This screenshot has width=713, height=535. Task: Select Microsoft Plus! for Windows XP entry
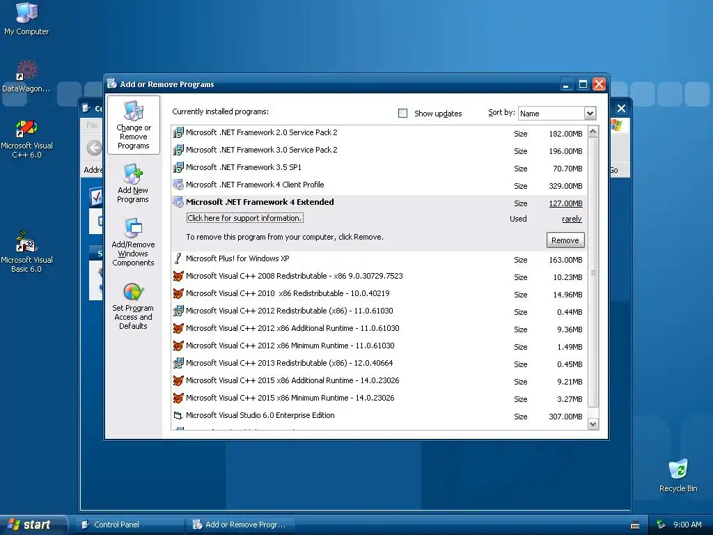[x=379, y=259]
